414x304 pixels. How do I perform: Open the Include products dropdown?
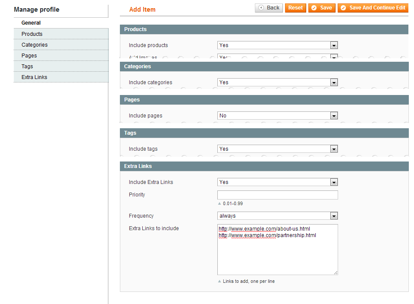(277, 45)
